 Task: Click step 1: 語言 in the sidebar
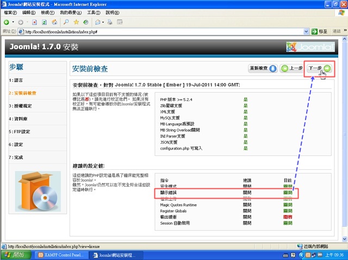click(x=16, y=80)
